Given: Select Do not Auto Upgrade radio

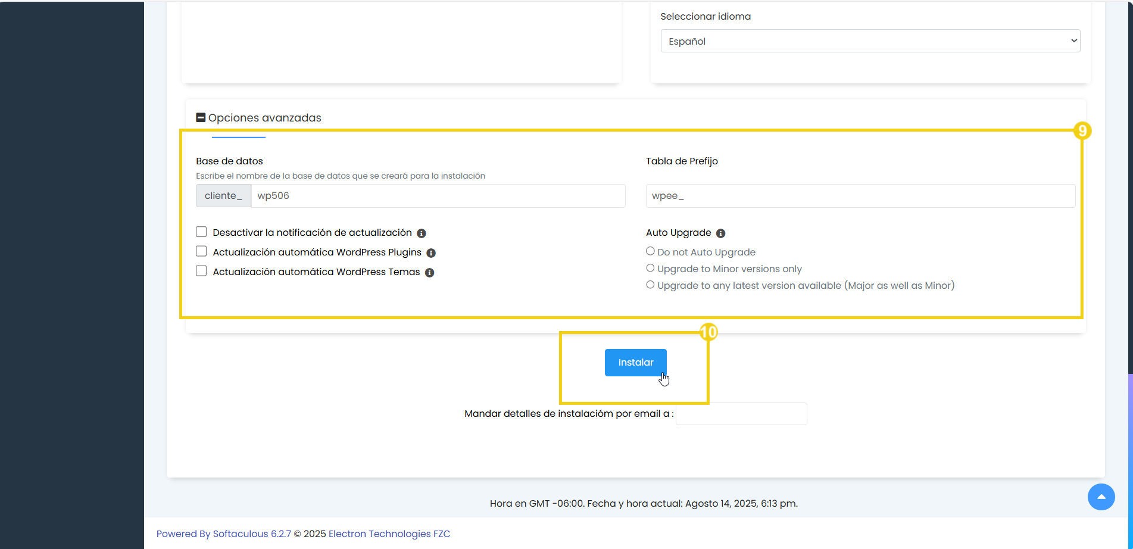Looking at the screenshot, I should coord(650,251).
